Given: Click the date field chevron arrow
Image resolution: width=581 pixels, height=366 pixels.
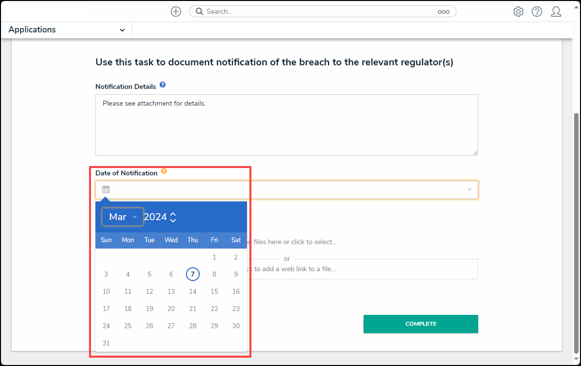Looking at the screenshot, I should (x=469, y=190).
